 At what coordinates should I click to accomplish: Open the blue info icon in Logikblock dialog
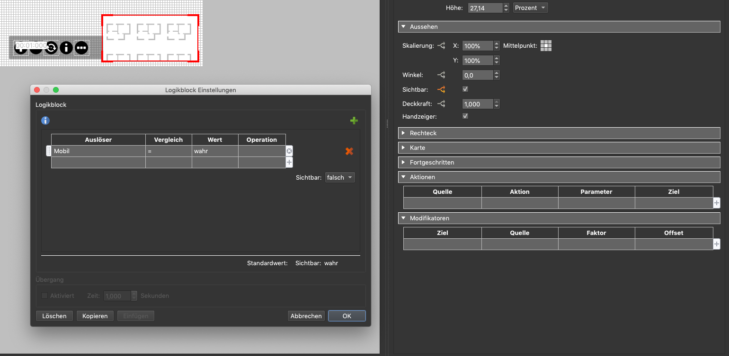[x=45, y=121]
